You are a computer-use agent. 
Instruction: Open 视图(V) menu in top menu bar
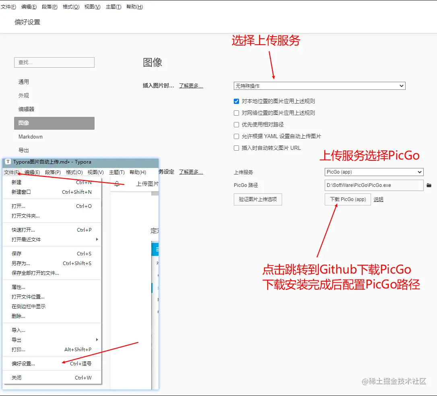tap(92, 7)
